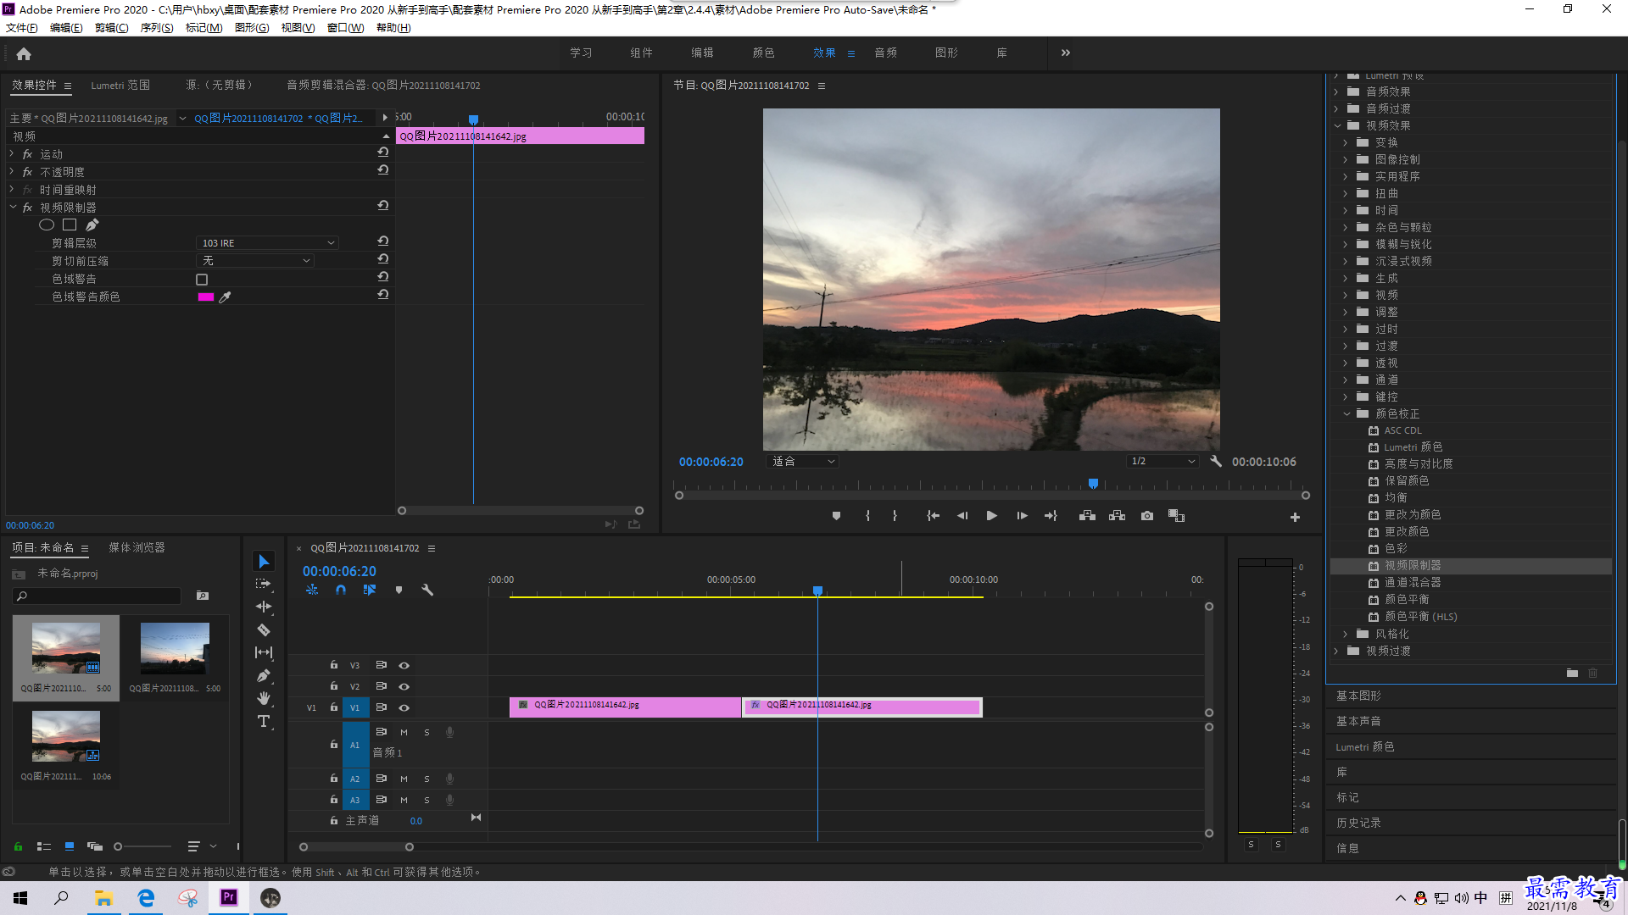This screenshot has height=915, width=1628.
Task: Toggle V3 track output eye
Action: (404, 666)
